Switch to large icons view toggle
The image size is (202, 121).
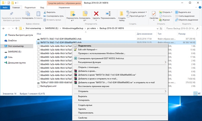199,94
